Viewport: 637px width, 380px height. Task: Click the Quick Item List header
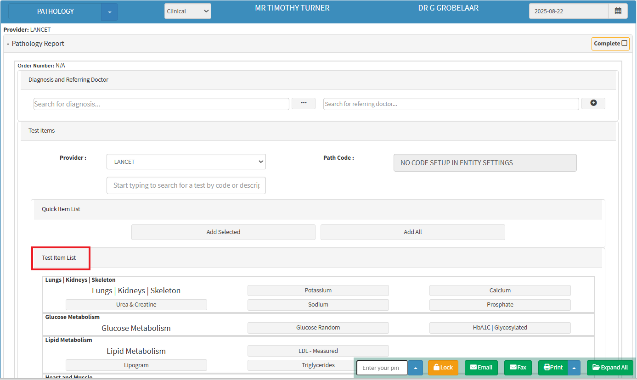click(61, 209)
